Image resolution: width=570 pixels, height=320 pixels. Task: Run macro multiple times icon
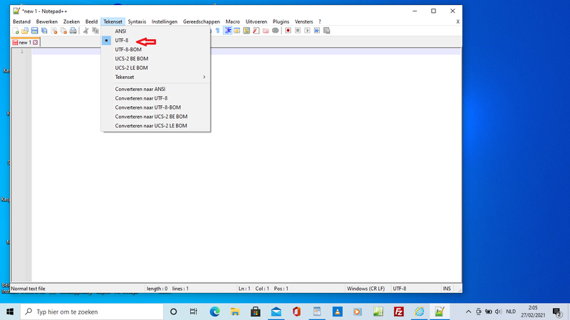pos(317,31)
